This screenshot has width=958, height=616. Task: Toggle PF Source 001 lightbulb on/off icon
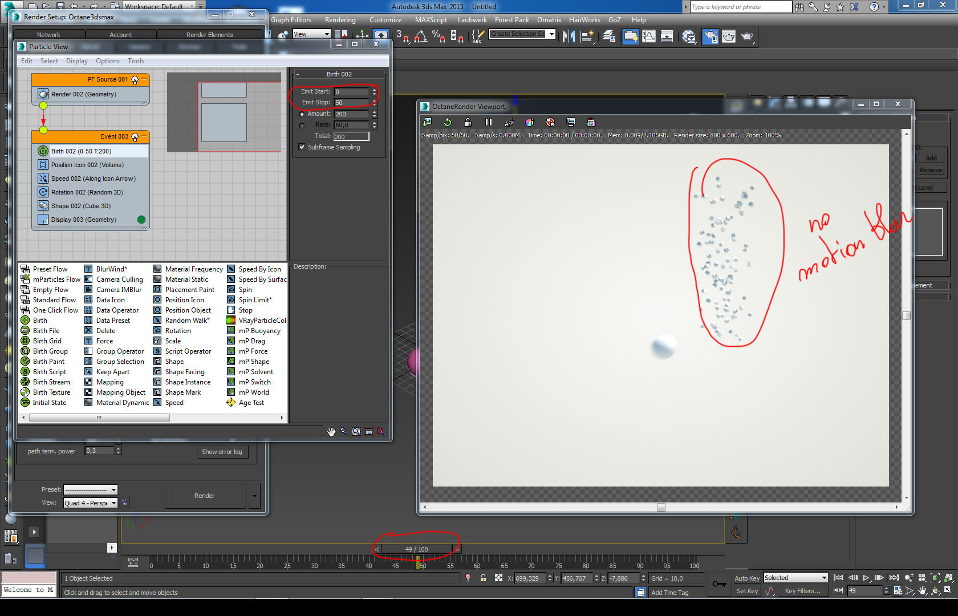(x=135, y=80)
